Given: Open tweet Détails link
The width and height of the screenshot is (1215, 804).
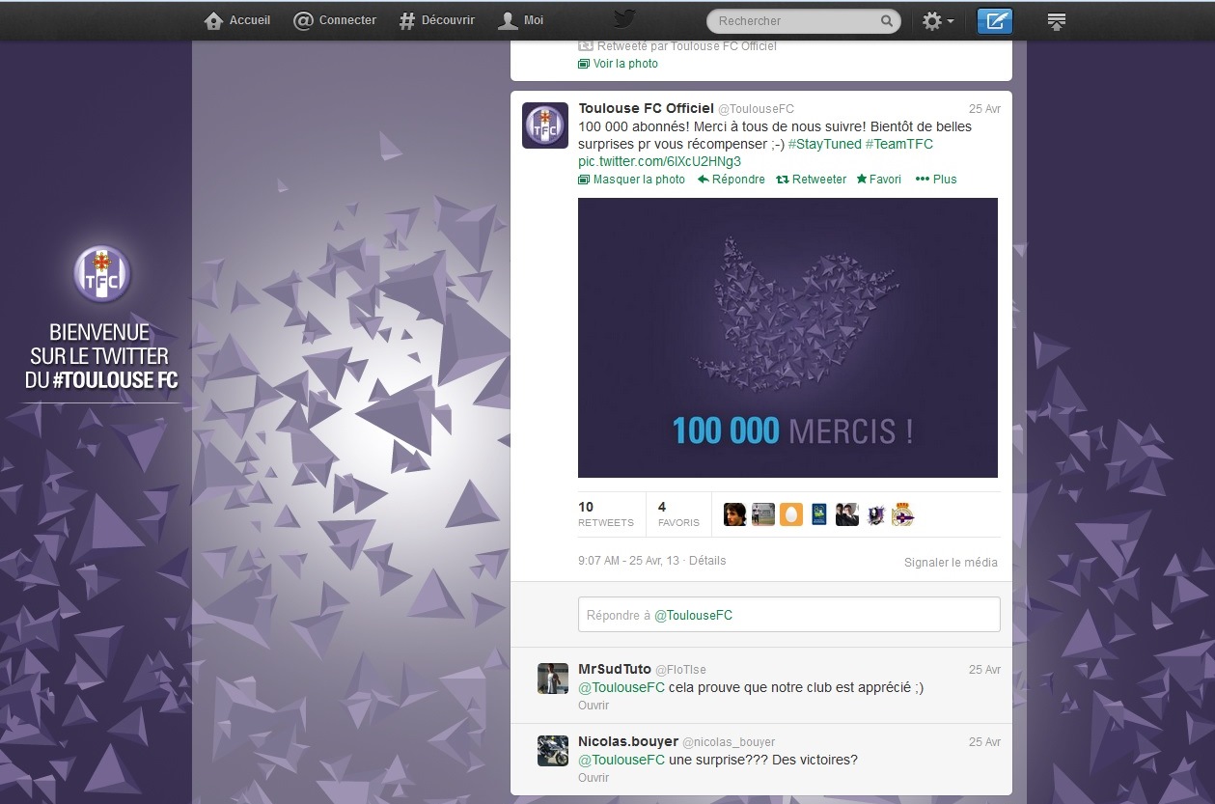Looking at the screenshot, I should (707, 561).
